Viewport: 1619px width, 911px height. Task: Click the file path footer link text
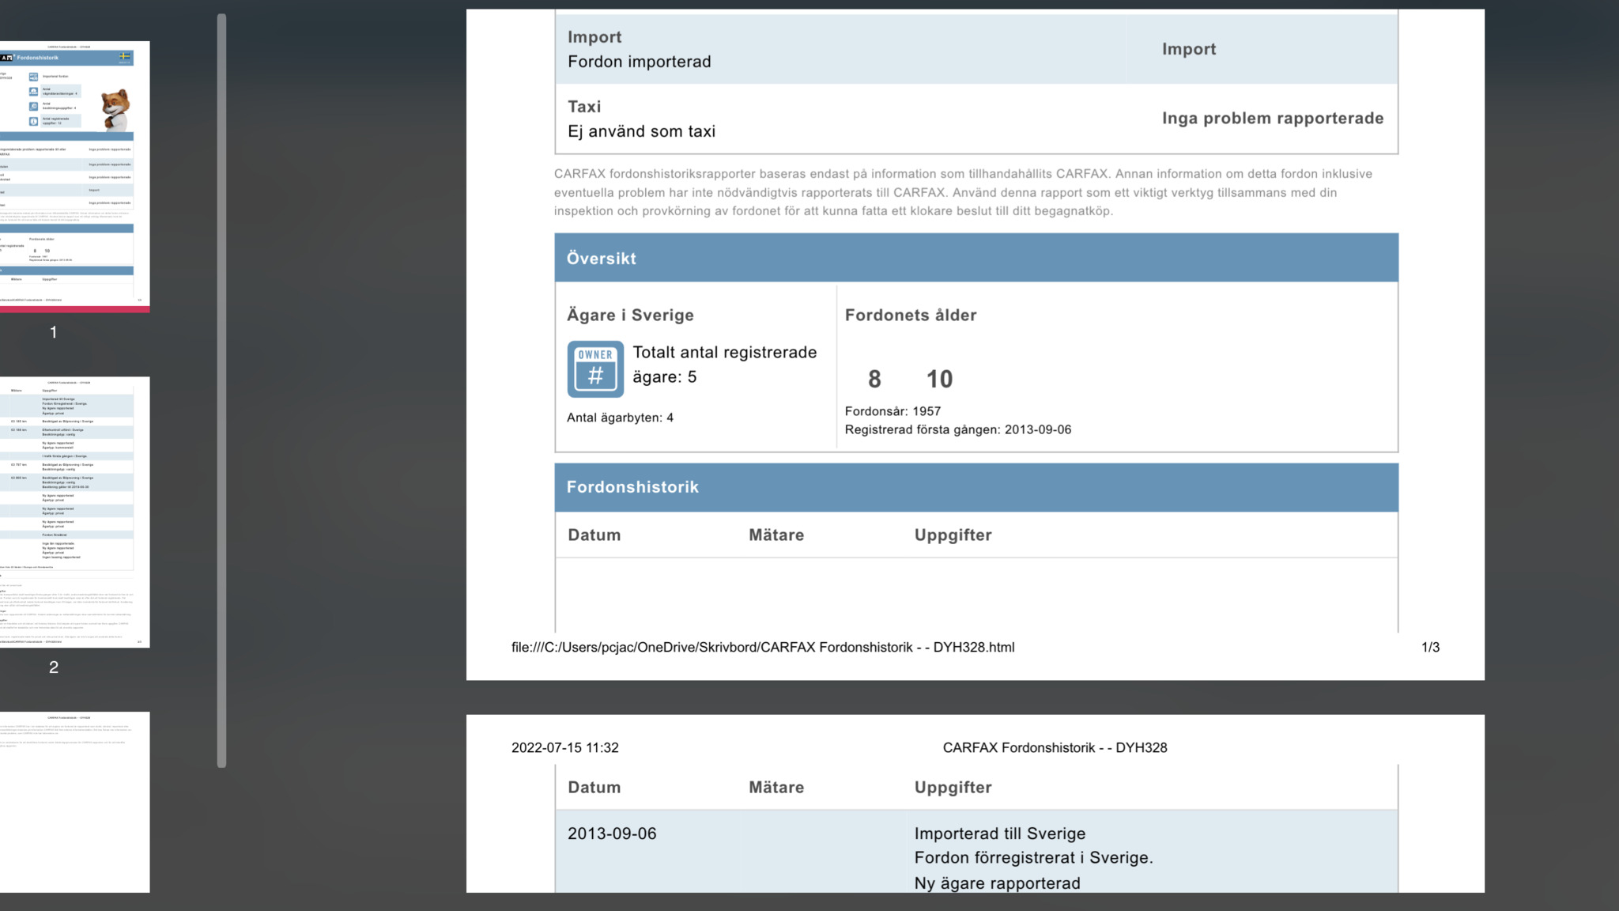tap(762, 647)
